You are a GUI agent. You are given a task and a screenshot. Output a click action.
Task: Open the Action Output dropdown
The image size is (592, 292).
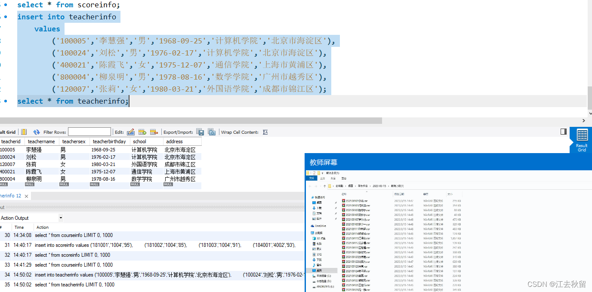coord(60,218)
